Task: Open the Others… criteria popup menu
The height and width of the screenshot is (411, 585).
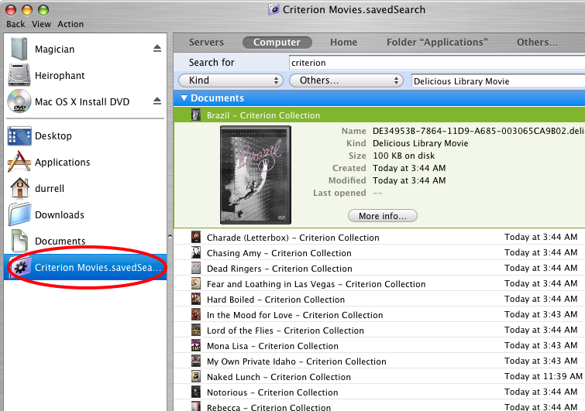Action: pos(346,80)
